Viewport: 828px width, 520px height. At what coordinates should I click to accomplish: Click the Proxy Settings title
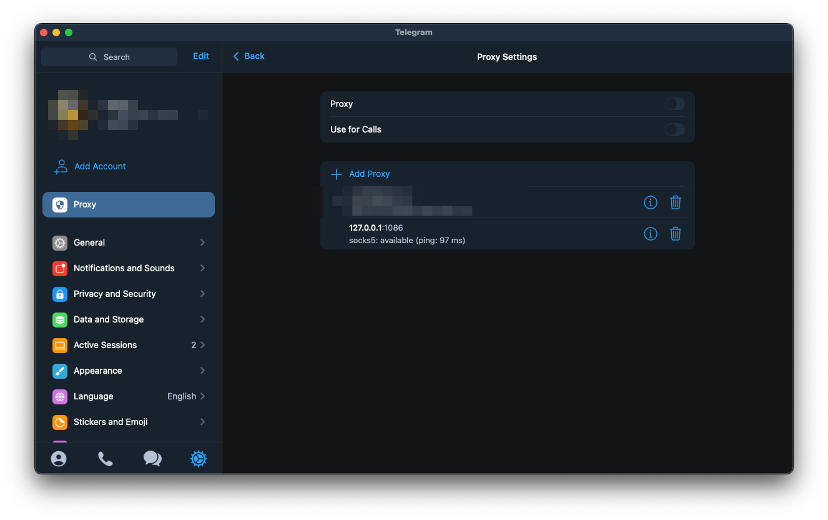[507, 57]
